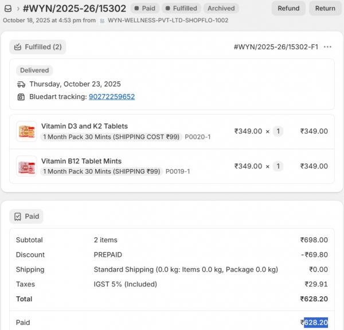Click the Fulfilled badge in header
The height and width of the screenshot is (330, 344).
(181, 8)
